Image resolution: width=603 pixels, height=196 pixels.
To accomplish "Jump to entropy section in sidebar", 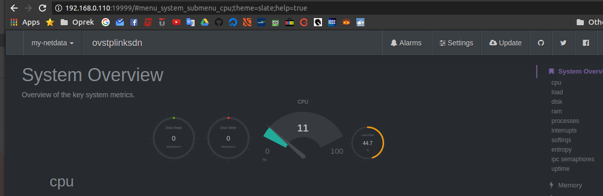I will pyautogui.click(x=562, y=150).
